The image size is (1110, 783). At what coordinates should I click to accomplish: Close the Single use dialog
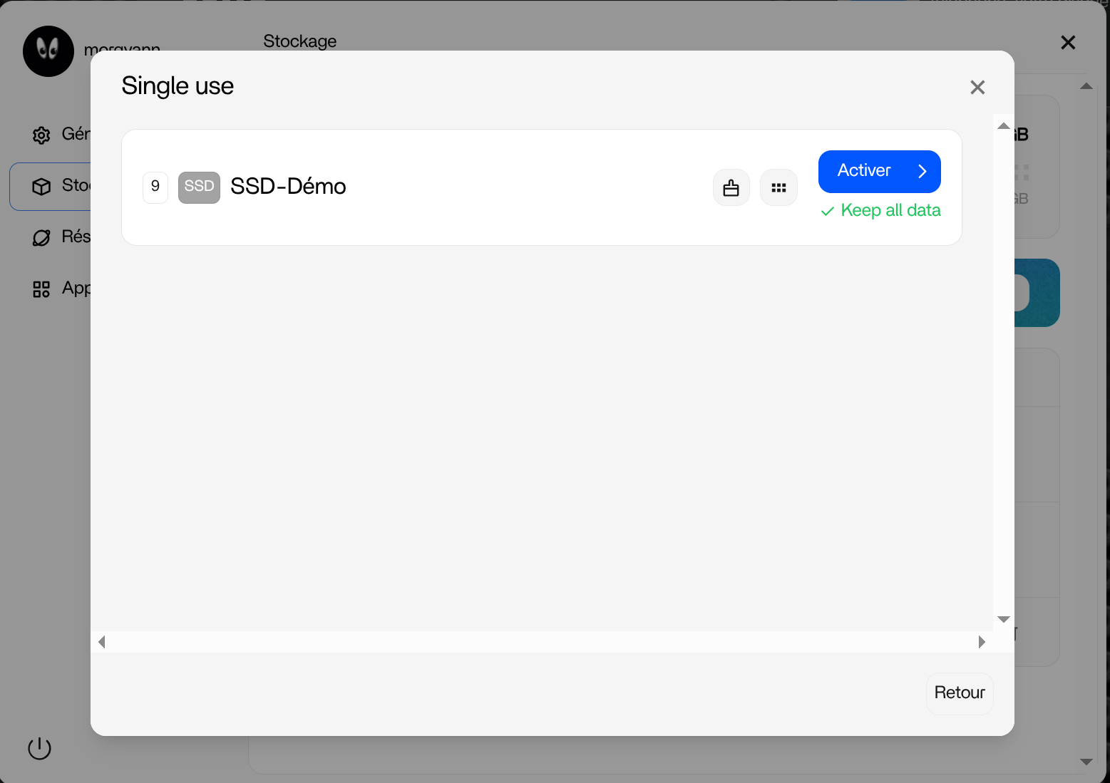point(977,87)
